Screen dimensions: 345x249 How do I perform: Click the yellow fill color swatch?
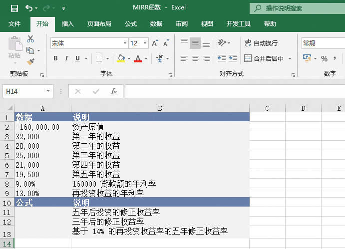[120, 58]
